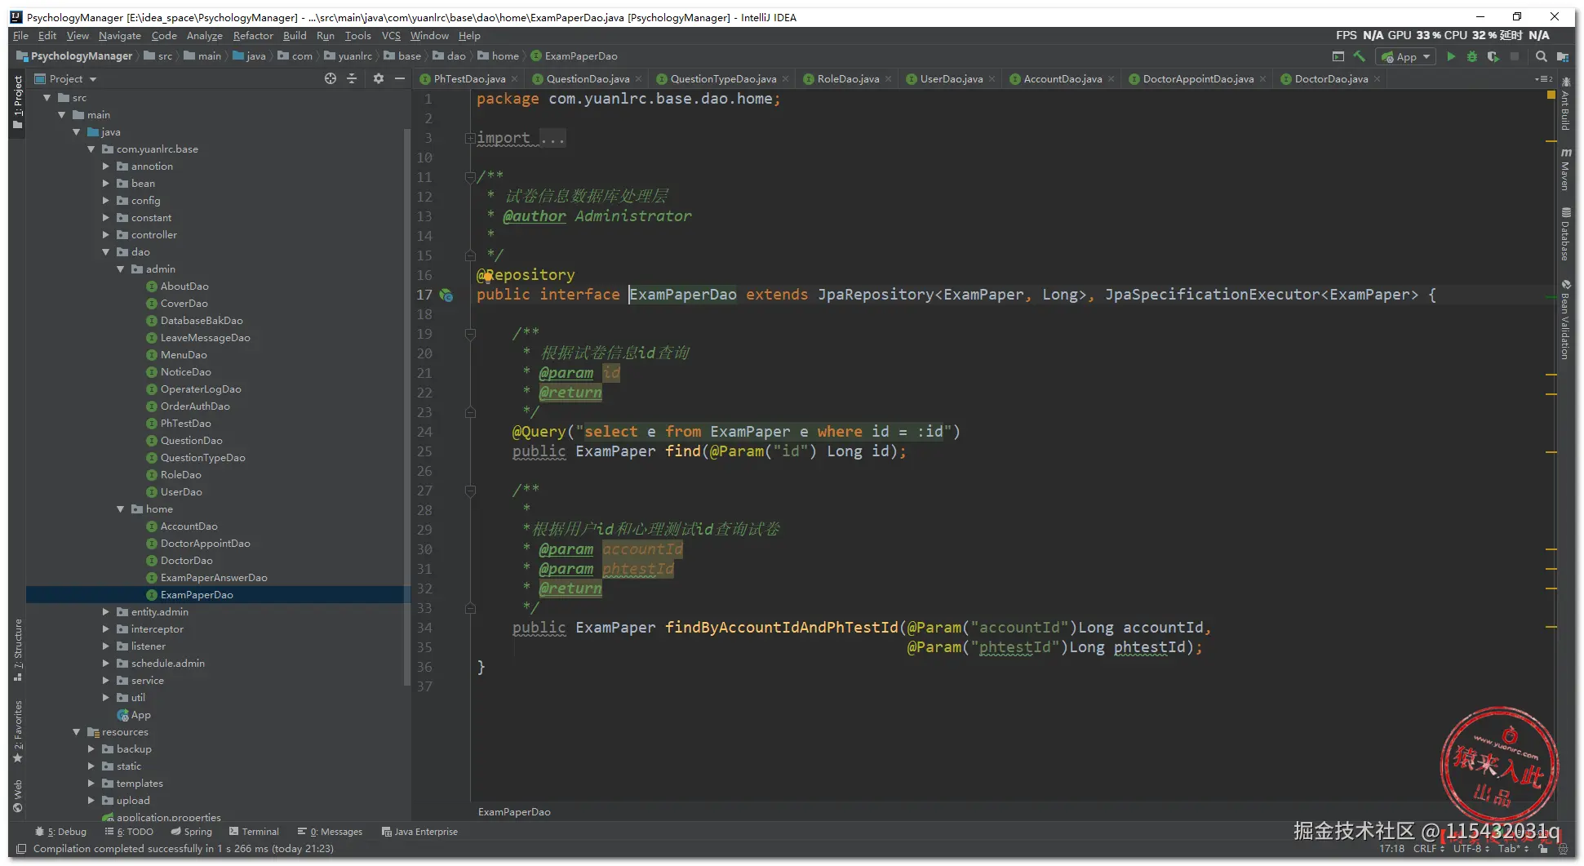
Task: Expand the templates folder
Action: (x=91, y=784)
